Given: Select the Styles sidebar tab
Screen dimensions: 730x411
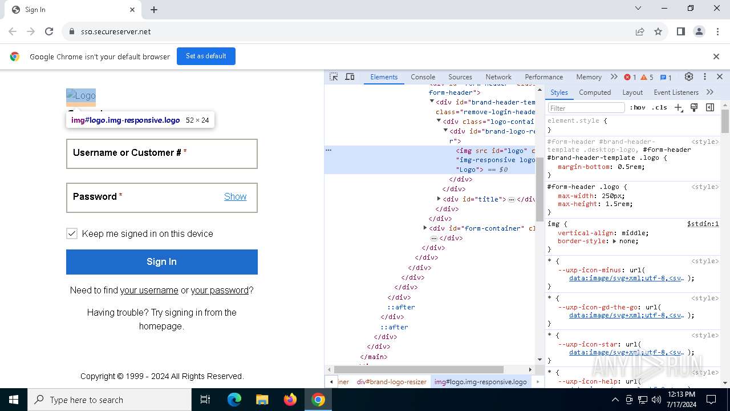Looking at the screenshot, I should coord(559,92).
